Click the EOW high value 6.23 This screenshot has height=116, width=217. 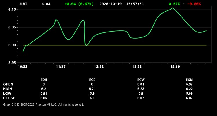click(141, 89)
